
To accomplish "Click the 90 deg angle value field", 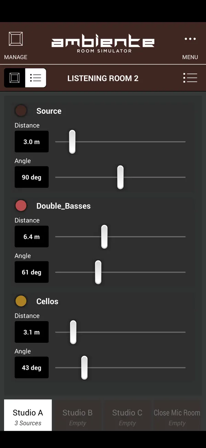I will (x=32, y=177).
